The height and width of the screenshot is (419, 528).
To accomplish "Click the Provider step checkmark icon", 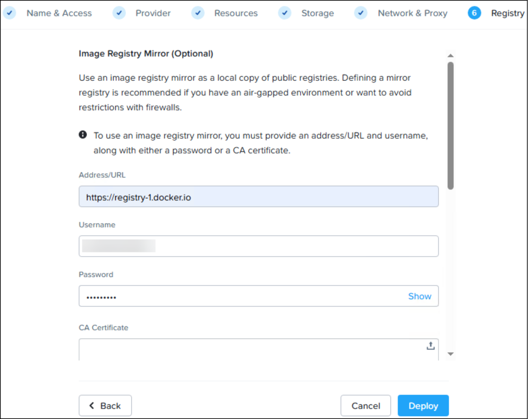I will point(119,13).
